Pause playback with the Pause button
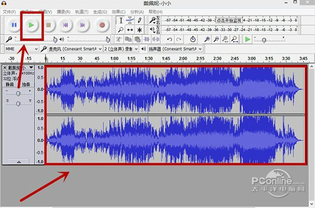This screenshot has height=208, width=315. 14,25
